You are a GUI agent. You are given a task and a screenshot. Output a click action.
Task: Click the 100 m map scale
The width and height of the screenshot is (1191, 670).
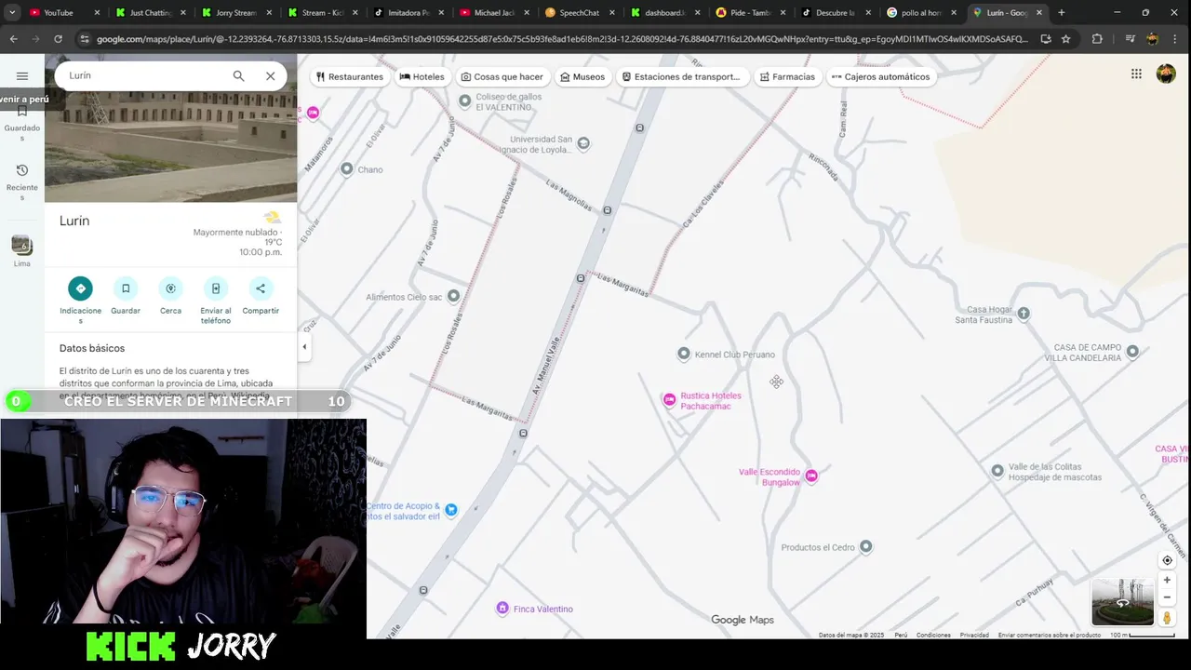pos(1143,636)
